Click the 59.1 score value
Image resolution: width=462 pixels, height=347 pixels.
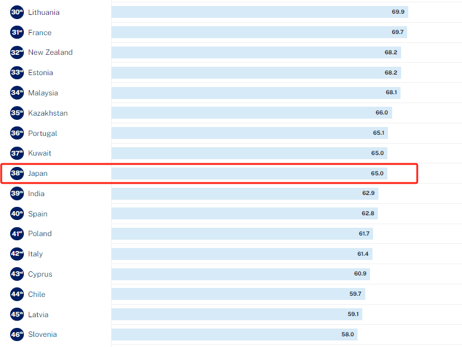point(353,314)
